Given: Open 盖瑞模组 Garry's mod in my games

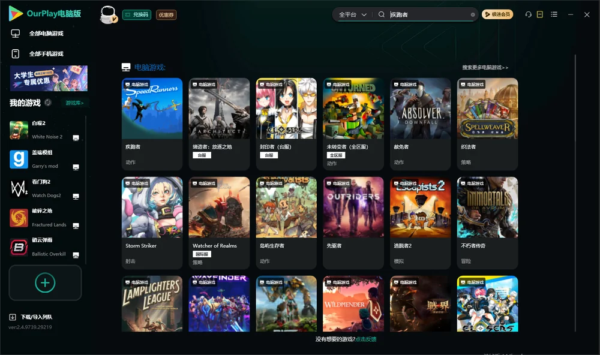Looking at the screenshot, I should tap(45, 159).
